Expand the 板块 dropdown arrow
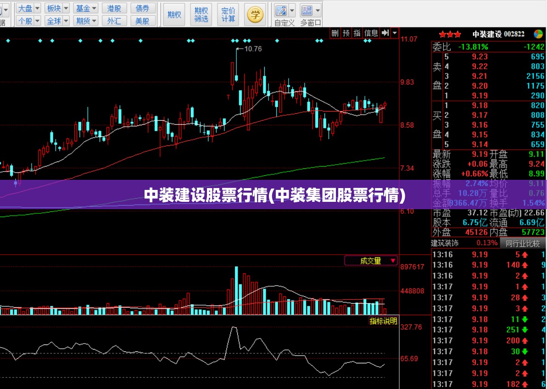This screenshot has height=389, width=547. pyautogui.click(x=66, y=8)
